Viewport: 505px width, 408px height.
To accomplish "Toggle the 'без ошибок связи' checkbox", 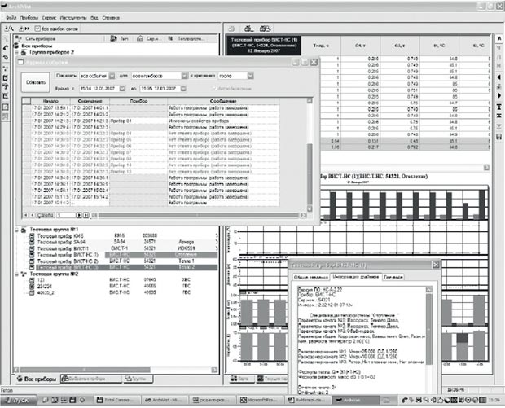I will pos(37,29).
